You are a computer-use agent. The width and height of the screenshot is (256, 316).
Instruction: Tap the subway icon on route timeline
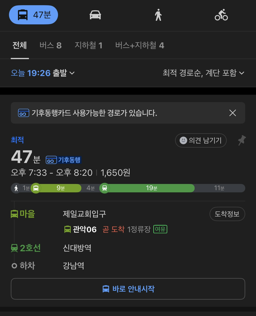(104, 188)
